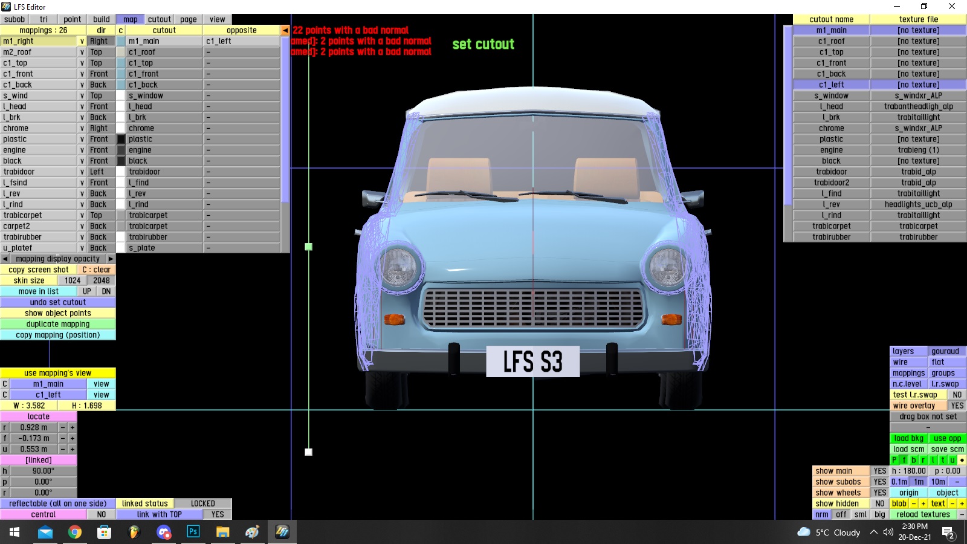Collapse the mappings list with the orange arrow
Viewport: 967px width, 544px height.
[x=285, y=30]
